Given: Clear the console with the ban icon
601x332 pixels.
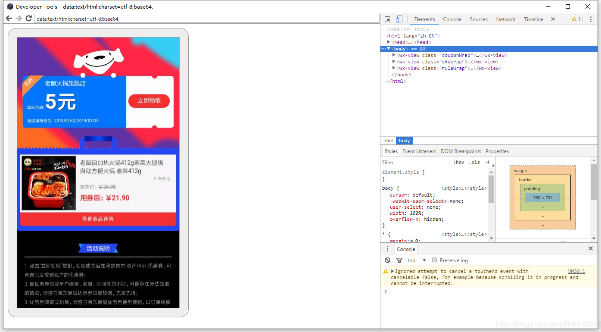Looking at the screenshot, I should (388, 260).
